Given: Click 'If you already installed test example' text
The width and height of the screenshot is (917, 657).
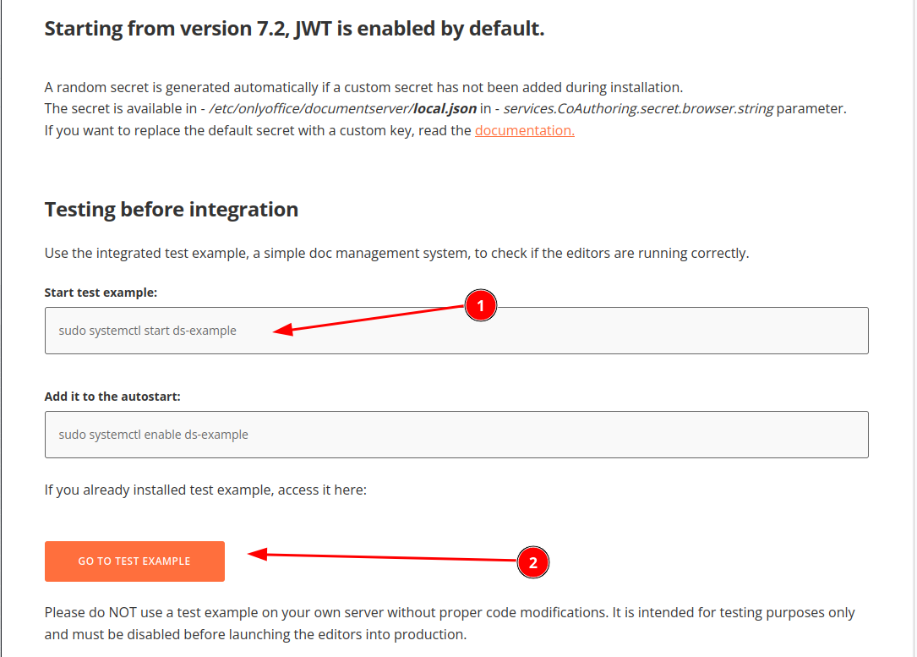Looking at the screenshot, I should click(x=205, y=490).
